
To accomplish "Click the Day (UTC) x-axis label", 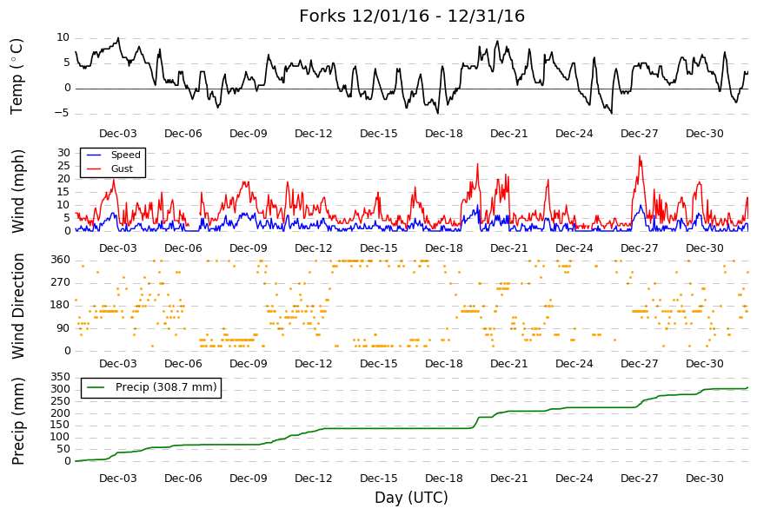I will point(411,497).
